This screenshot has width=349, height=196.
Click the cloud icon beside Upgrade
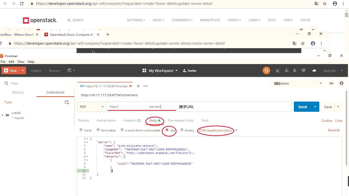pos(314,71)
